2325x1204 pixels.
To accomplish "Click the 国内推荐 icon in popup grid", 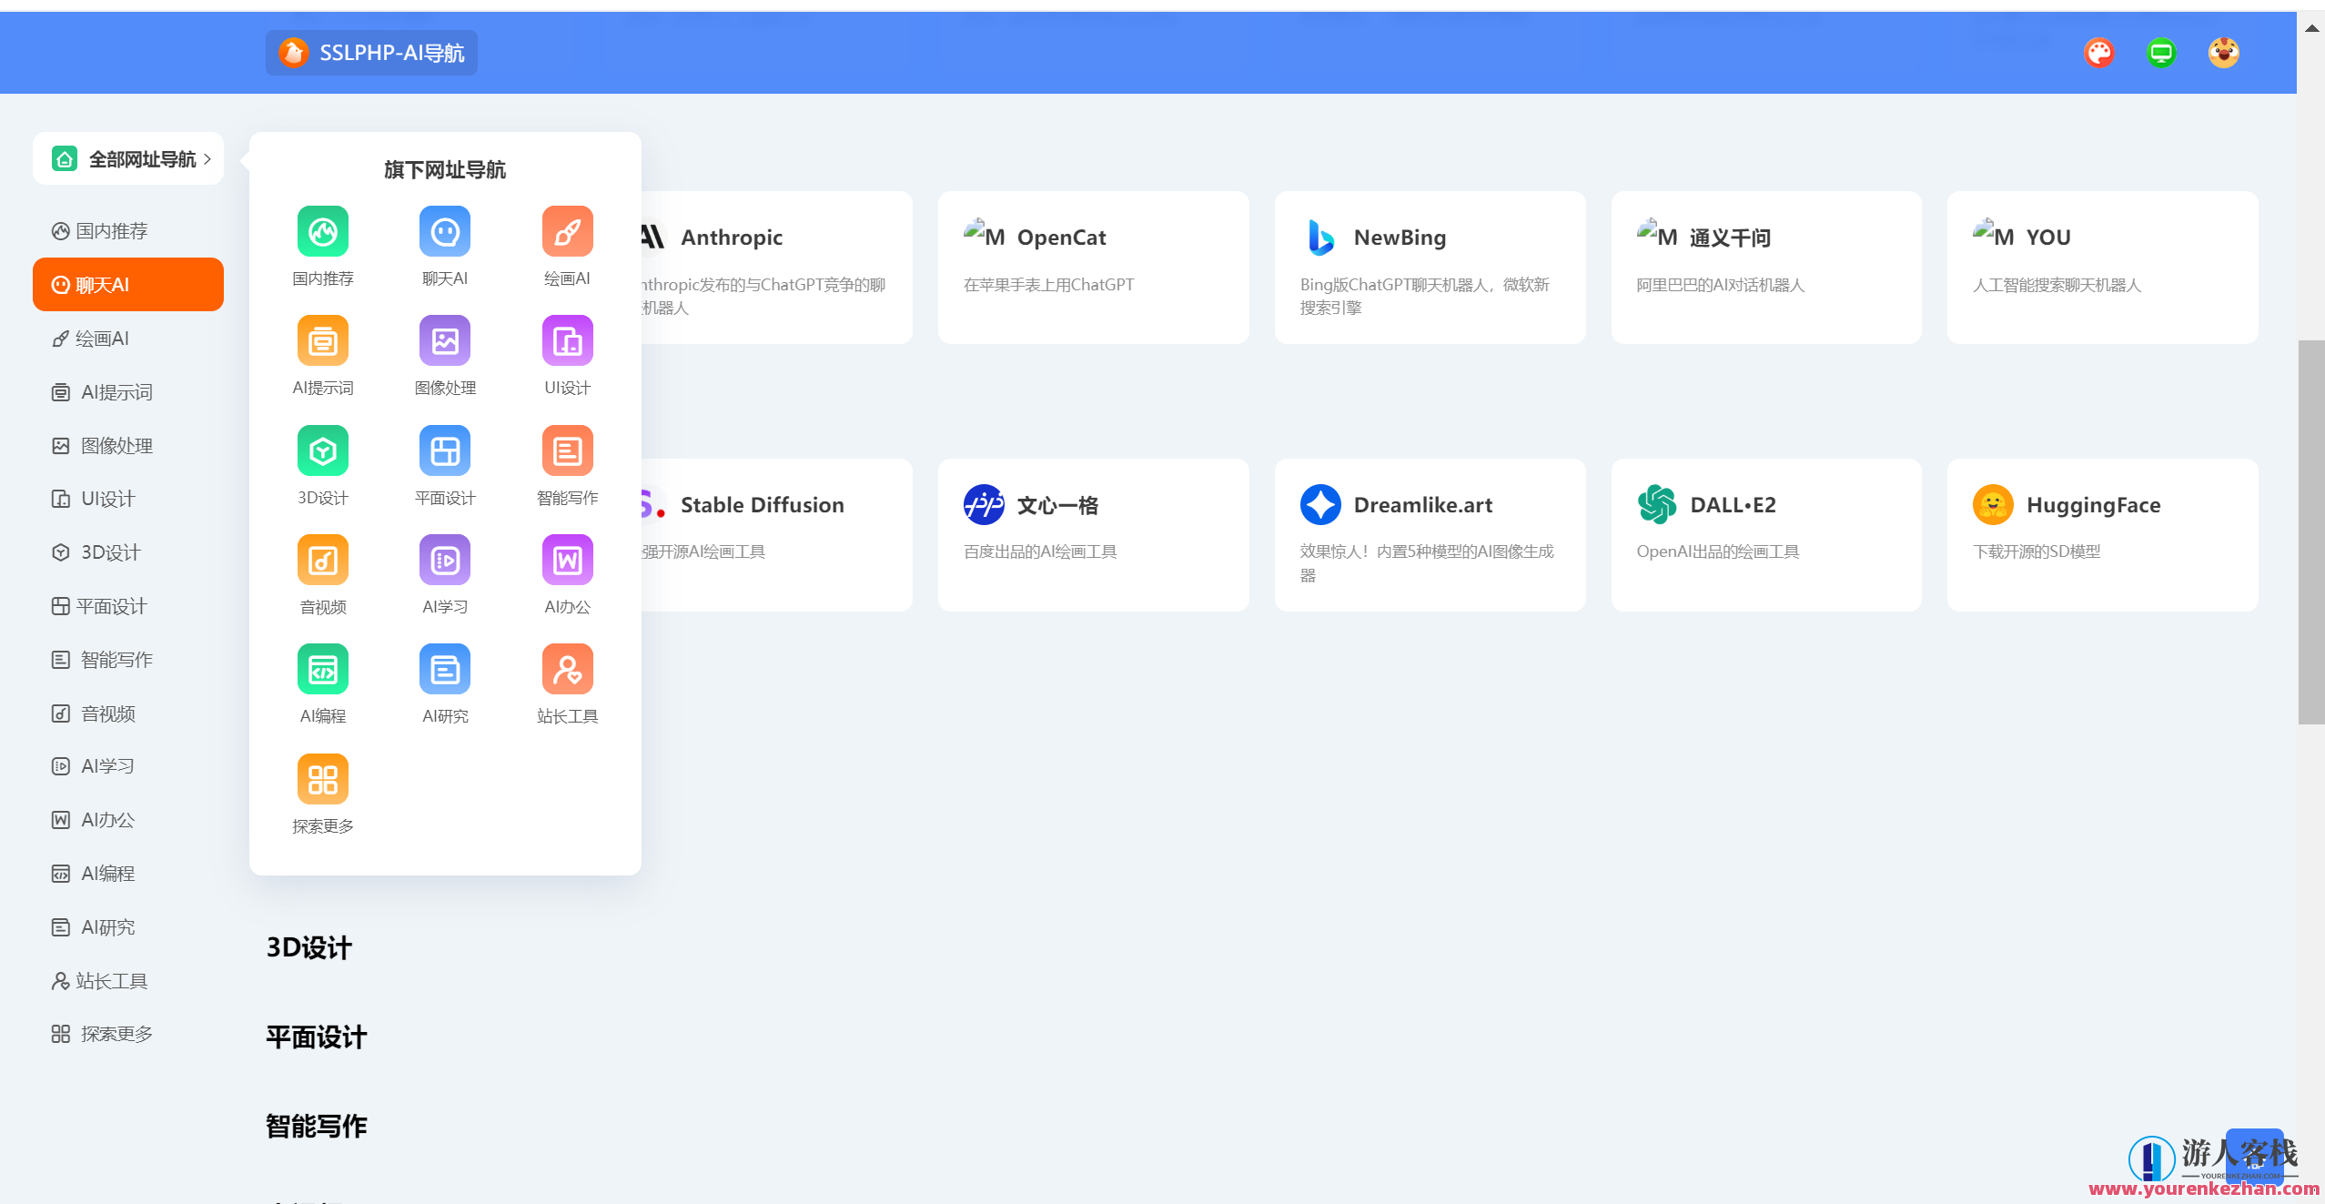I will (x=322, y=231).
